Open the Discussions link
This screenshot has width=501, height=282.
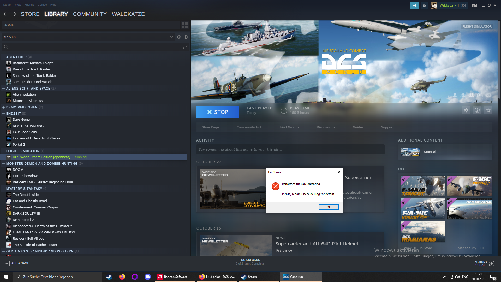pos(326,127)
